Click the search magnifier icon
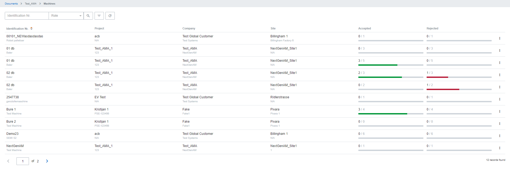This screenshot has height=169, width=510. [x=88, y=16]
